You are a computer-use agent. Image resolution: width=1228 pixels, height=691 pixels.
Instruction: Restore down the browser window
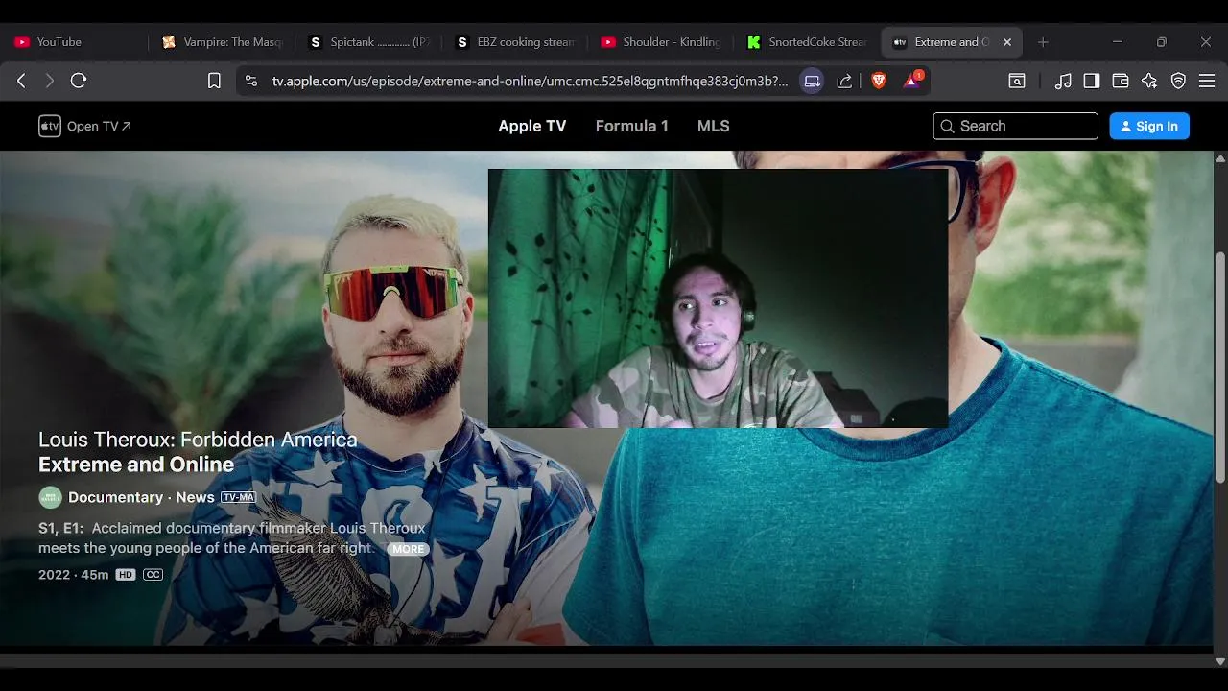(1161, 42)
